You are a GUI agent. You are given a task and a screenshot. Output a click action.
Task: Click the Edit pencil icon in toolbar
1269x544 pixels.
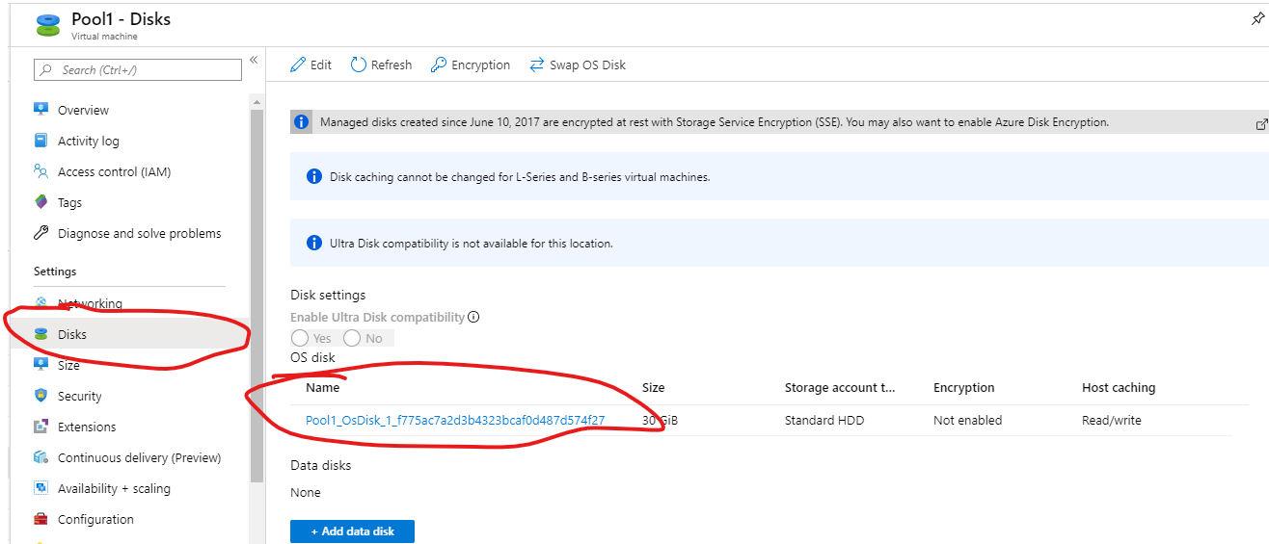[x=299, y=65]
